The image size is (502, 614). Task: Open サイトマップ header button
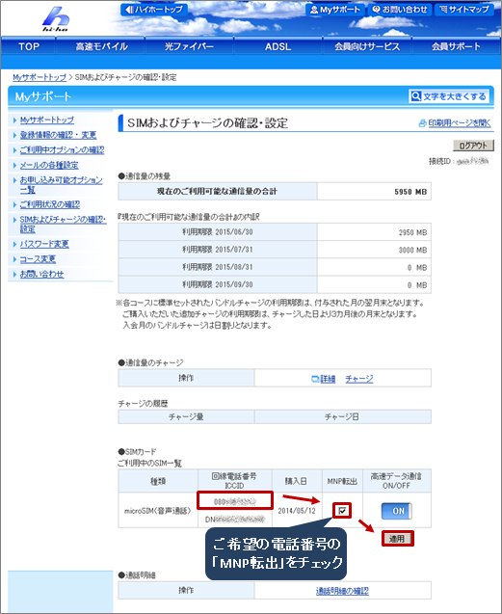click(464, 10)
